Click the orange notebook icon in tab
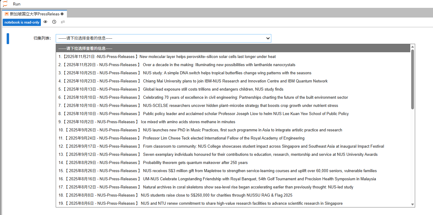 (x=7, y=14)
